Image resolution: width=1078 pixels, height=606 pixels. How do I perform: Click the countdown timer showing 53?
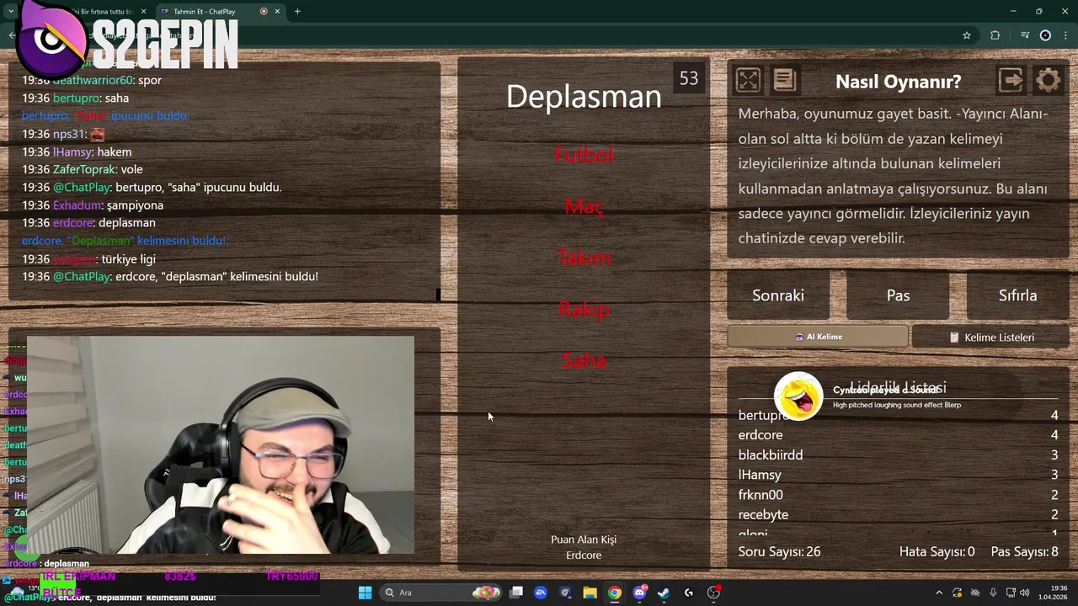coord(689,78)
